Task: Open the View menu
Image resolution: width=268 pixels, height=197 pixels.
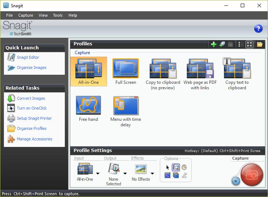Action: 43,15
